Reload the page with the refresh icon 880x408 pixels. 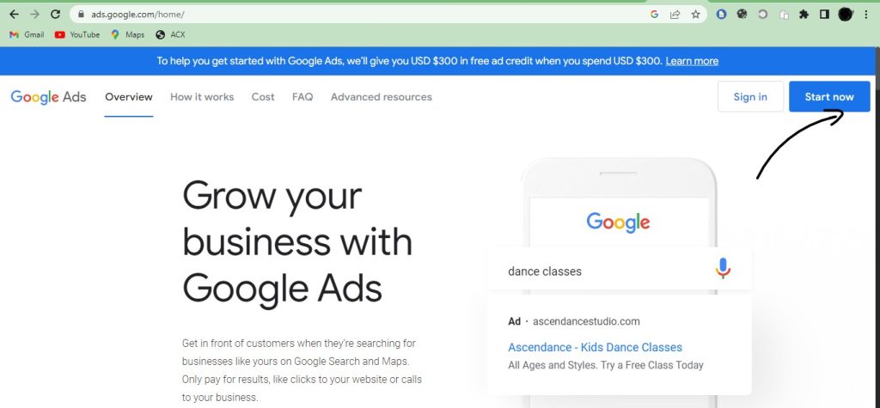coord(55,15)
